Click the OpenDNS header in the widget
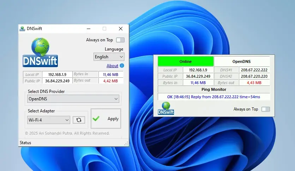 (x=241, y=61)
